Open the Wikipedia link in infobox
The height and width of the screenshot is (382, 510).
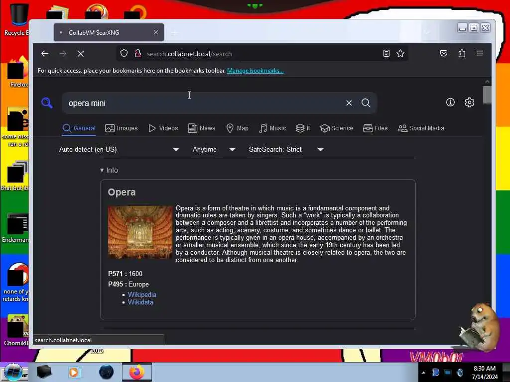(x=142, y=294)
